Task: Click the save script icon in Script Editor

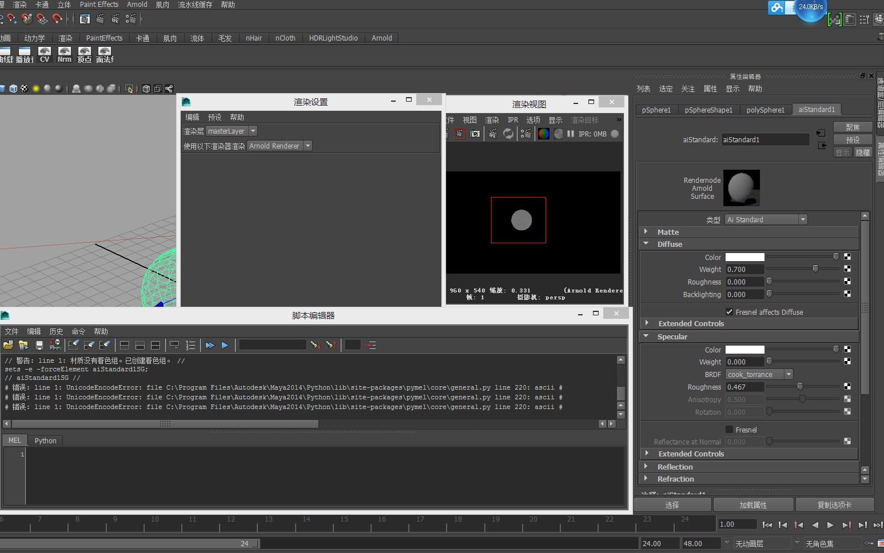Action: (x=39, y=345)
